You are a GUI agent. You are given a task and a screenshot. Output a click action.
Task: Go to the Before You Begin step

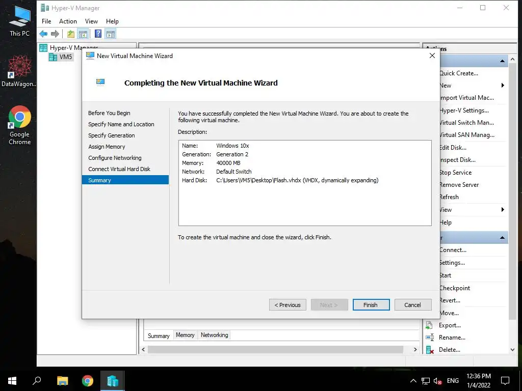coord(109,113)
